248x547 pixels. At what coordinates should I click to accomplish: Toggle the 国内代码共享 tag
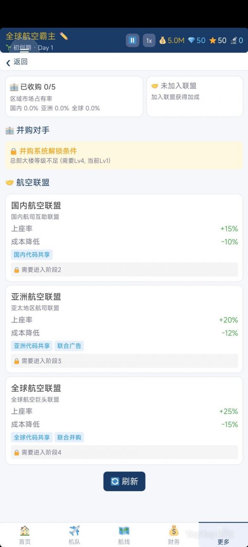click(x=31, y=254)
